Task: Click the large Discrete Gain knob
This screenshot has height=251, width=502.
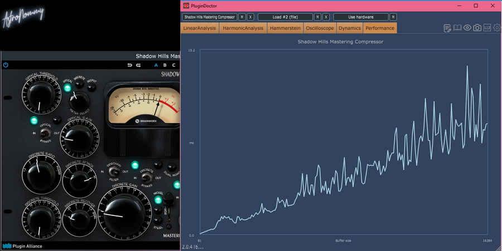Action: pyautogui.click(x=124, y=213)
